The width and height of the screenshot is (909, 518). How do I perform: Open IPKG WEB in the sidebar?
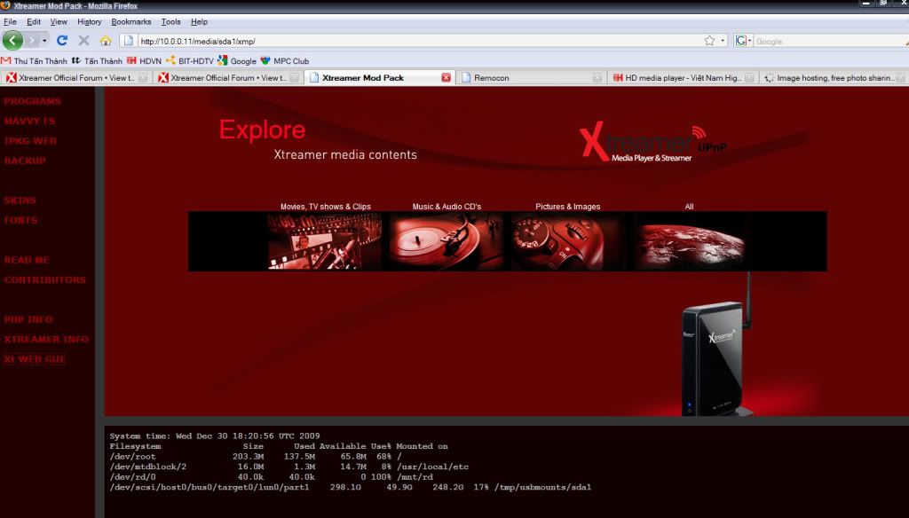[x=30, y=141]
